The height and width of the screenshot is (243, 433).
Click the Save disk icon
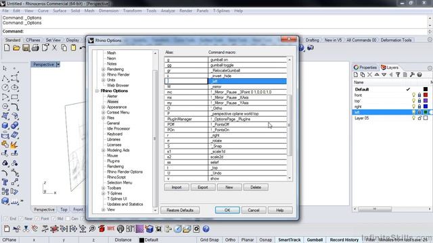point(26,48)
